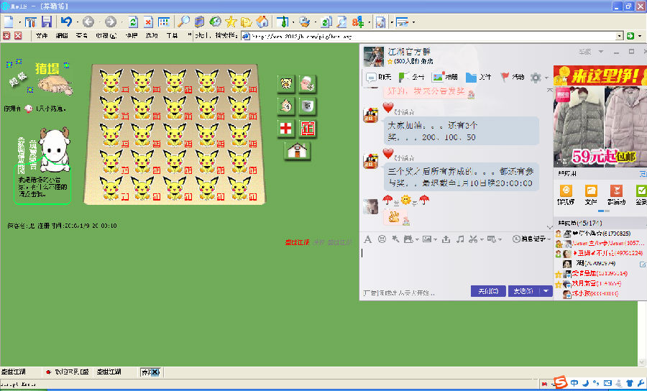Click the font A icon in chat toolbar
647x391 pixels.
(x=367, y=239)
